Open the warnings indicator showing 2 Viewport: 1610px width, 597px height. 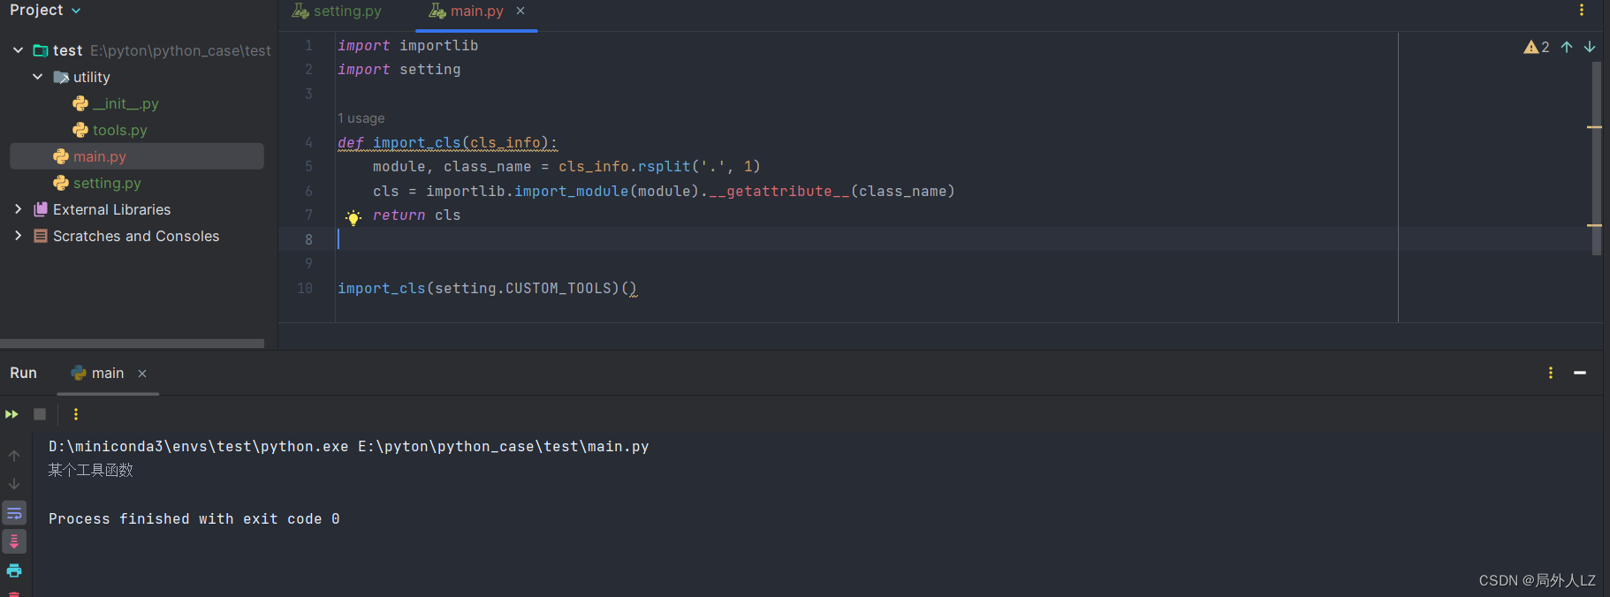pos(1537,47)
